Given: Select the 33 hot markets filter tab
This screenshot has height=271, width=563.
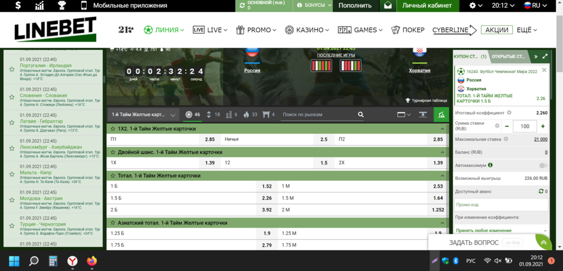Looking at the screenshot, I should [x=251, y=115].
